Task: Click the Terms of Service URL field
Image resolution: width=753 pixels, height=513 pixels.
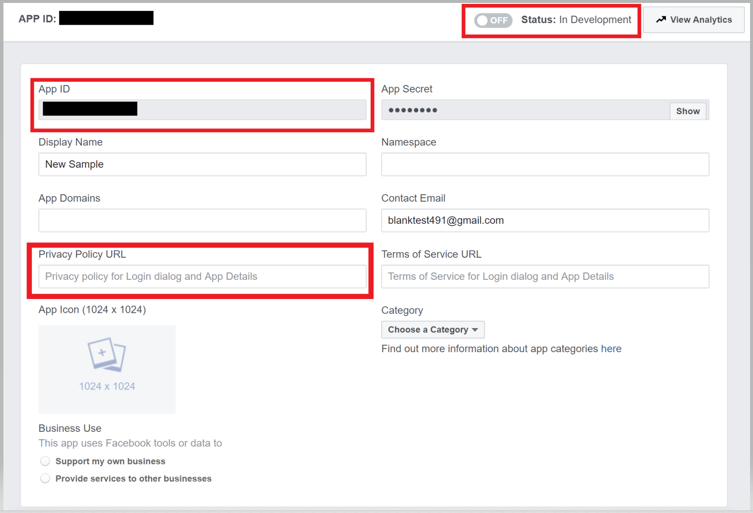Action: click(545, 276)
